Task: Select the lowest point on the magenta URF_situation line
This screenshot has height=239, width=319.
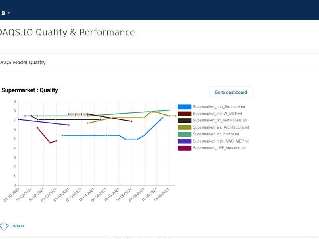Action: click(x=50, y=143)
